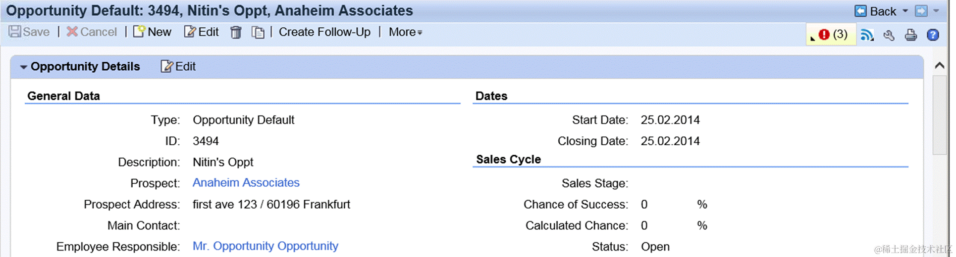Open the Anaheim Associates prospect link
The height and width of the screenshot is (257, 956).
pyautogui.click(x=246, y=183)
